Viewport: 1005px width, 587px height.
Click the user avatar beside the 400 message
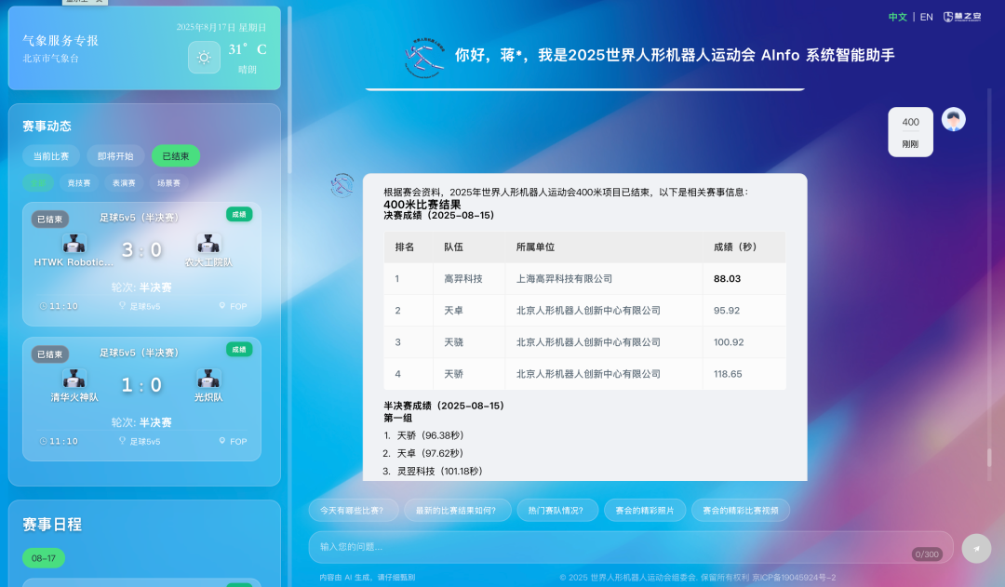click(x=953, y=119)
